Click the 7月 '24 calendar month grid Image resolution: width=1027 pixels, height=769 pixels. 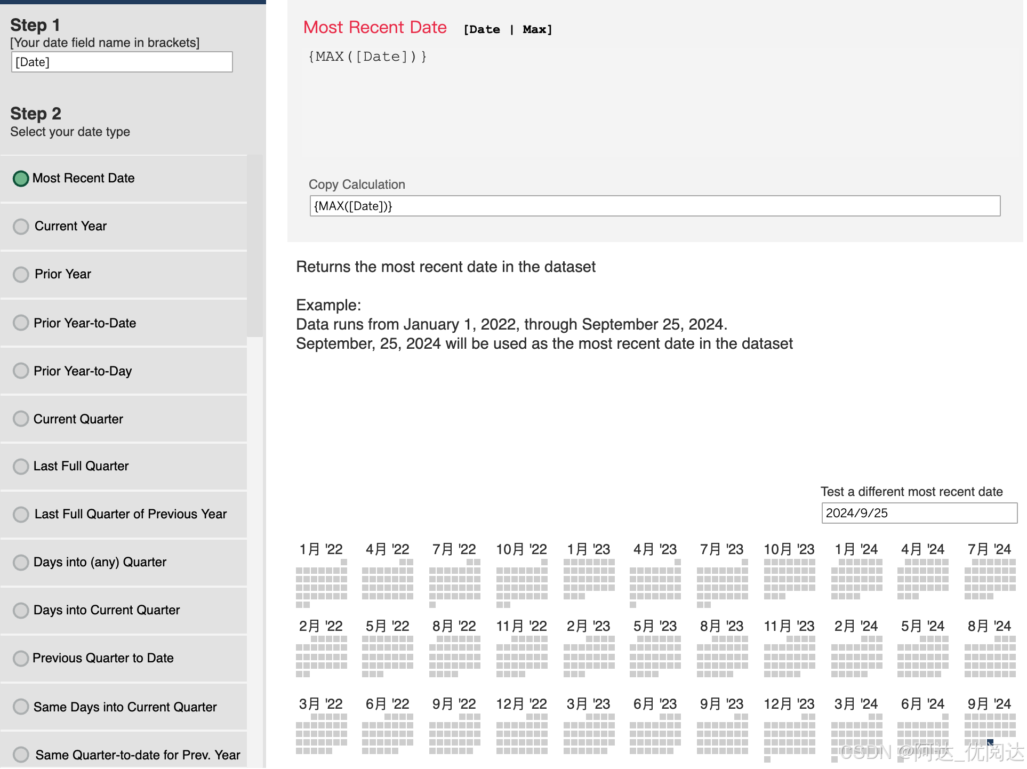click(990, 579)
